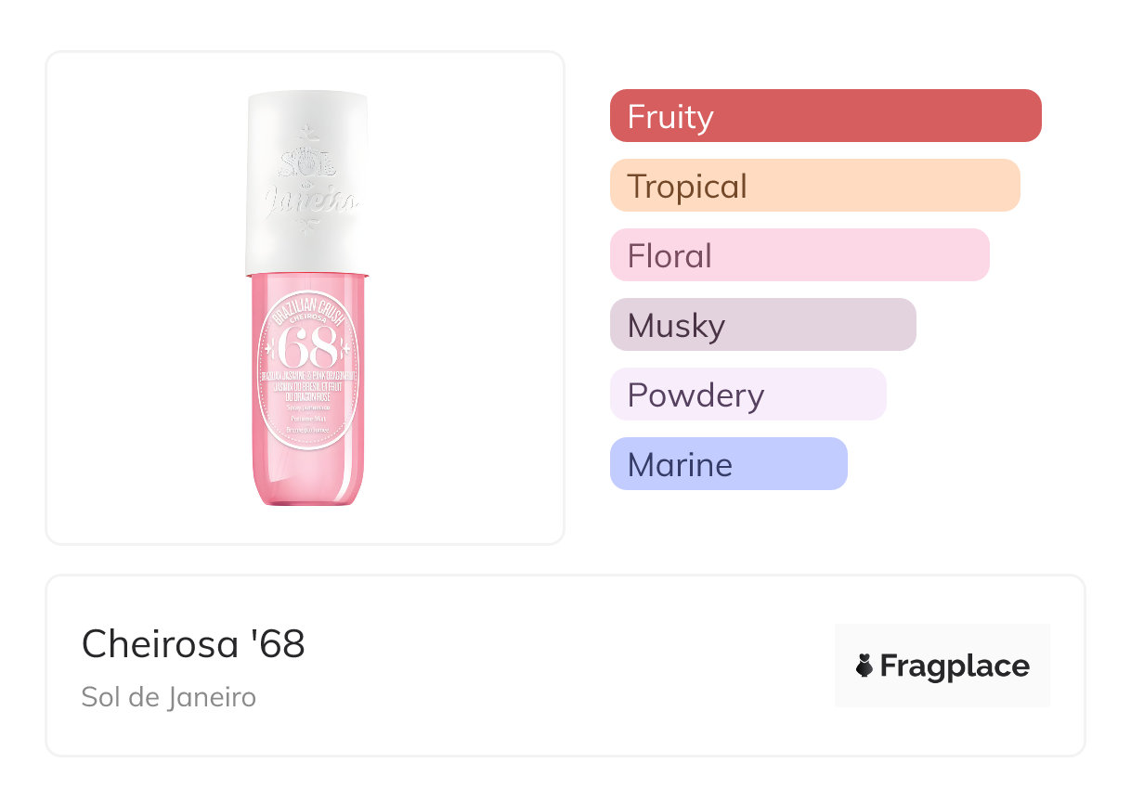Image resolution: width=1131 pixels, height=802 pixels.
Task: Click the word Tropical in the second bar
Action: (x=687, y=187)
